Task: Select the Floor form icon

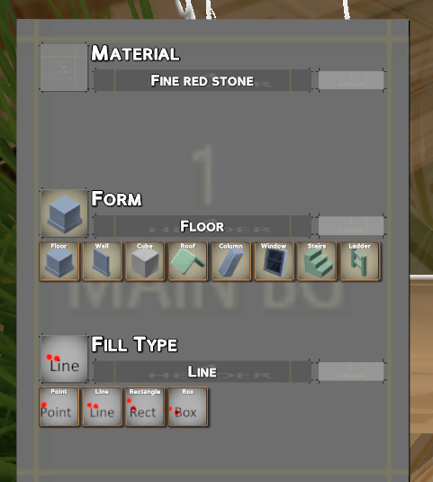Action: (x=59, y=261)
